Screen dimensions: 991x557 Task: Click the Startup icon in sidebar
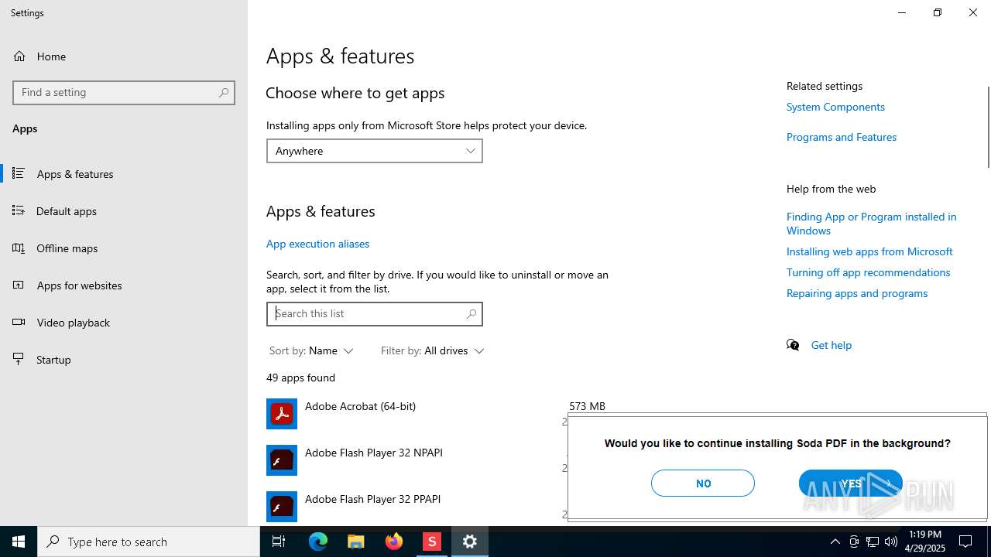point(19,360)
